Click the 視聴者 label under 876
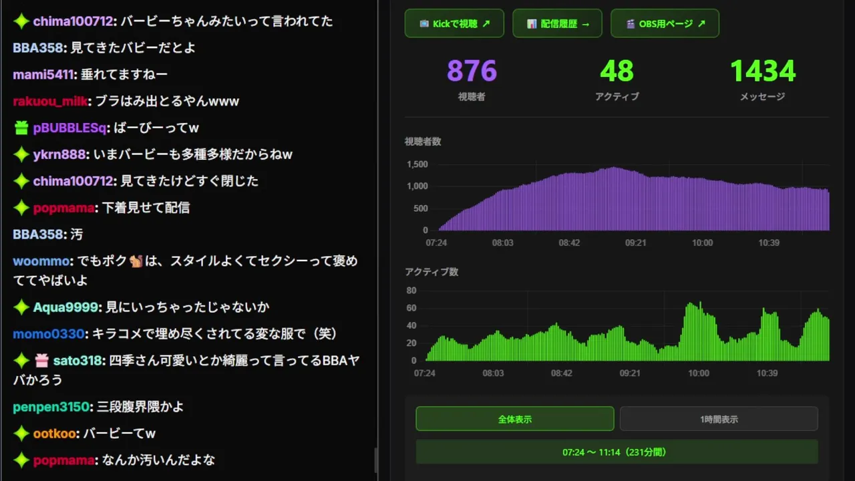Image resolution: width=855 pixels, height=481 pixels. click(x=472, y=96)
